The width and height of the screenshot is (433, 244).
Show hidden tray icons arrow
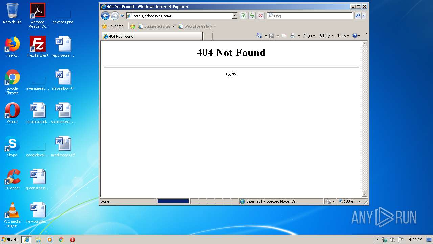tap(377, 239)
